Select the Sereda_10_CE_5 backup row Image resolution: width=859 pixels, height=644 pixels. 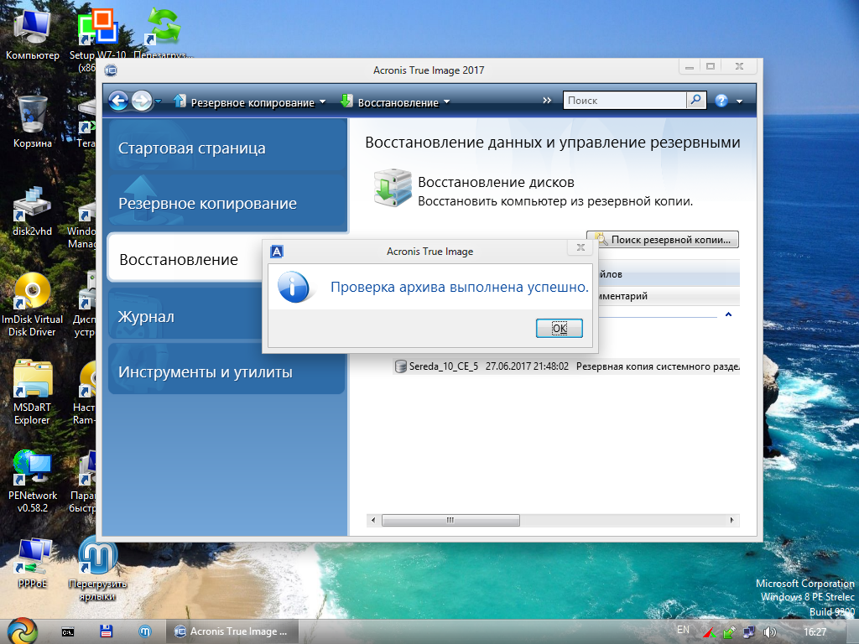[x=566, y=366]
